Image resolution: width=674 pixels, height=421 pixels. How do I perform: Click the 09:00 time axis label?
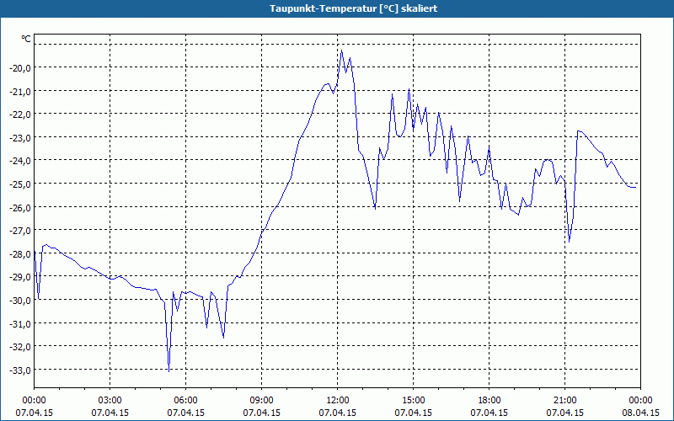(x=261, y=401)
